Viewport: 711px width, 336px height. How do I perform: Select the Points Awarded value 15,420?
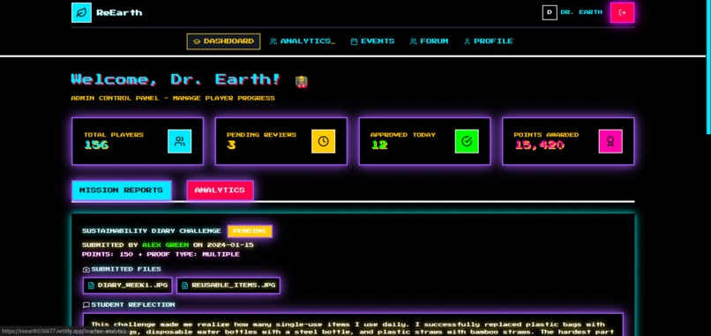[539, 146]
